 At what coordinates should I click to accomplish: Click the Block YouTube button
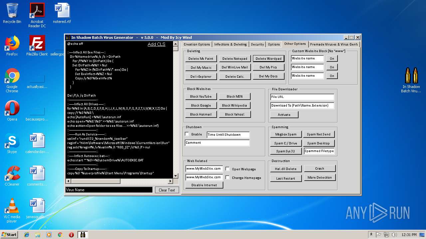point(201,96)
